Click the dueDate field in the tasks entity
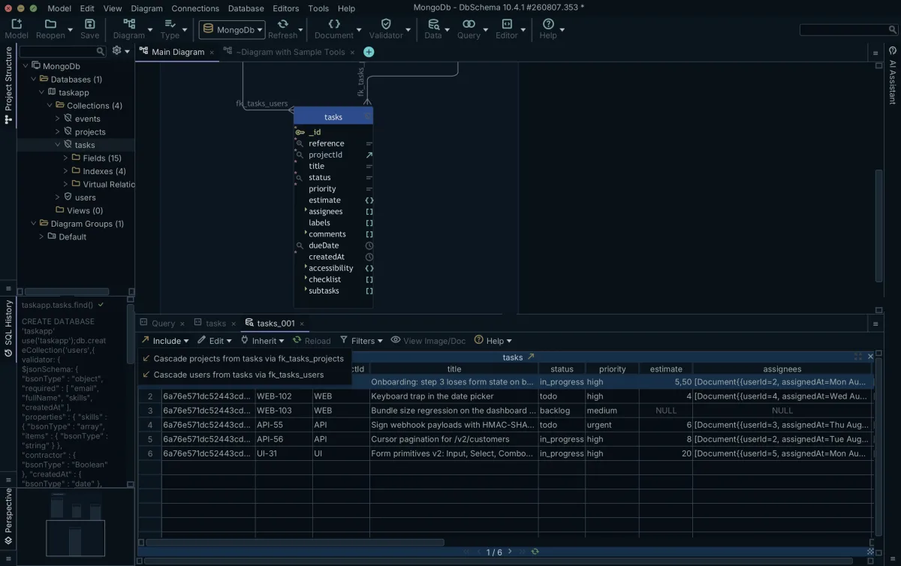This screenshot has width=901, height=566. coord(324,245)
